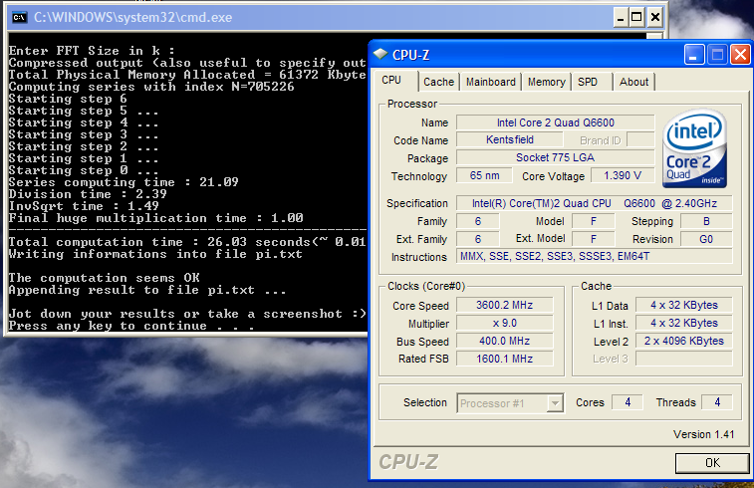Screen dimensions: 754x488
Task: Click the Version 1.41 text
Action: tap(703, 434)
